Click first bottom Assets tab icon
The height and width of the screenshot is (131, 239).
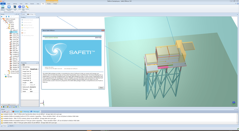(2, 107)
